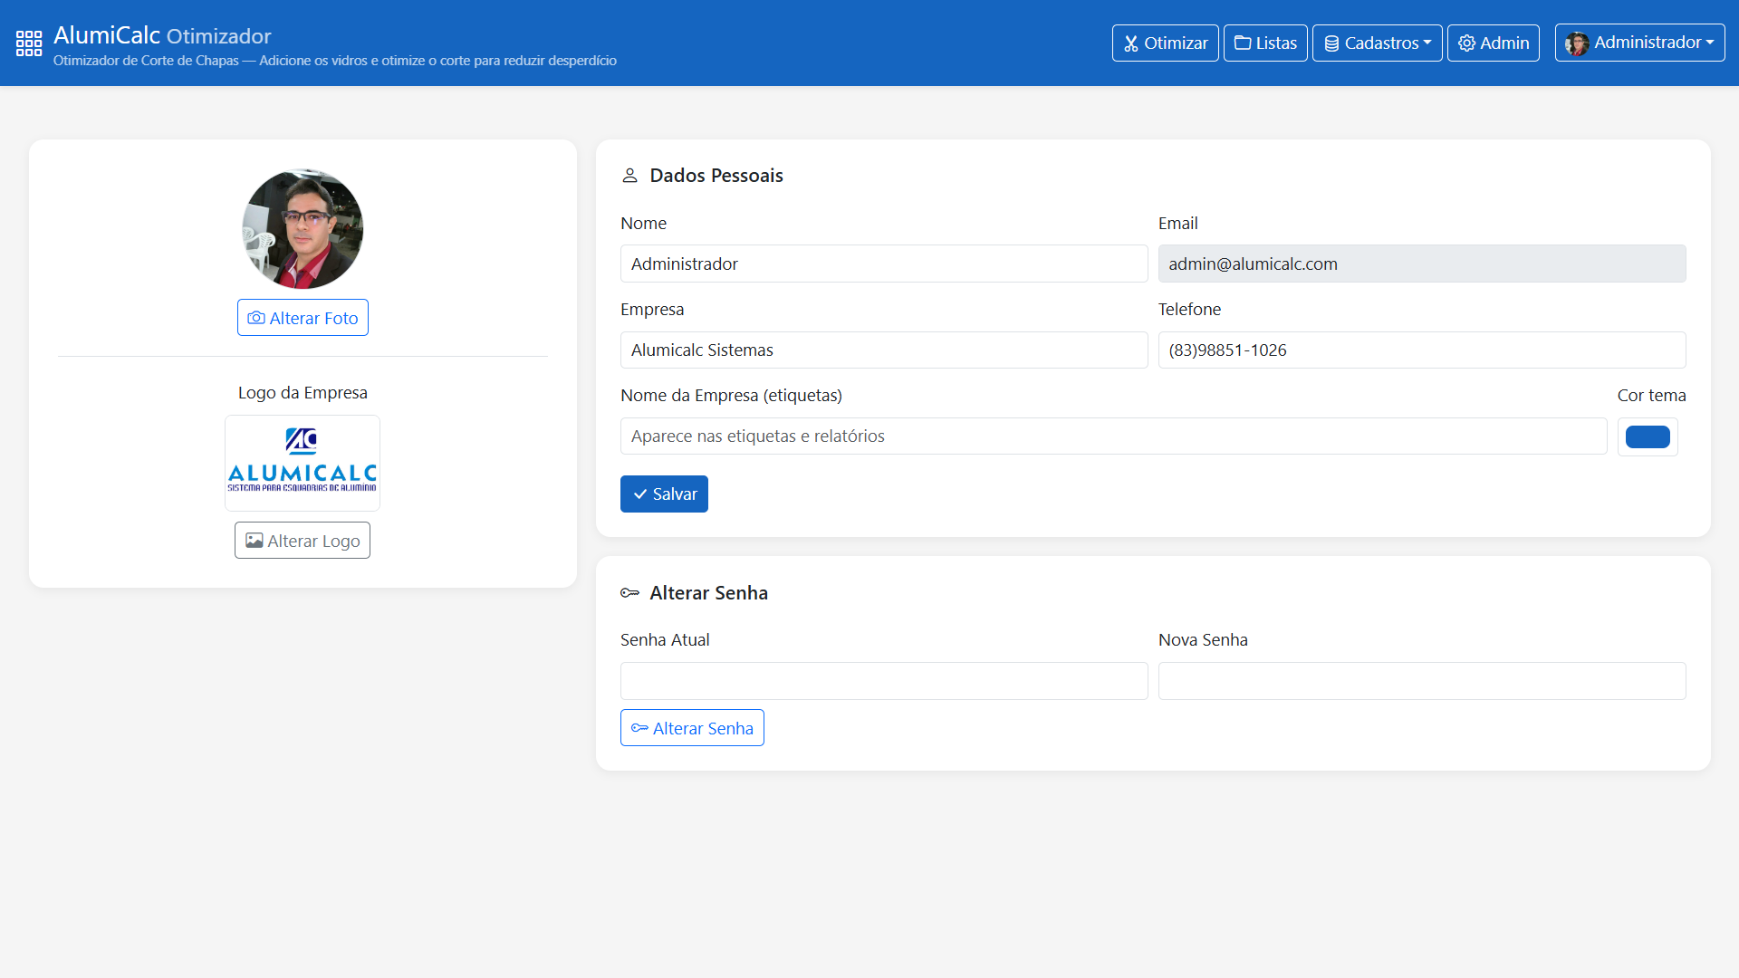This screenshot has width=1739, height=978.
Task: Focus the Telefone input field
Action: pos(1422,350)
